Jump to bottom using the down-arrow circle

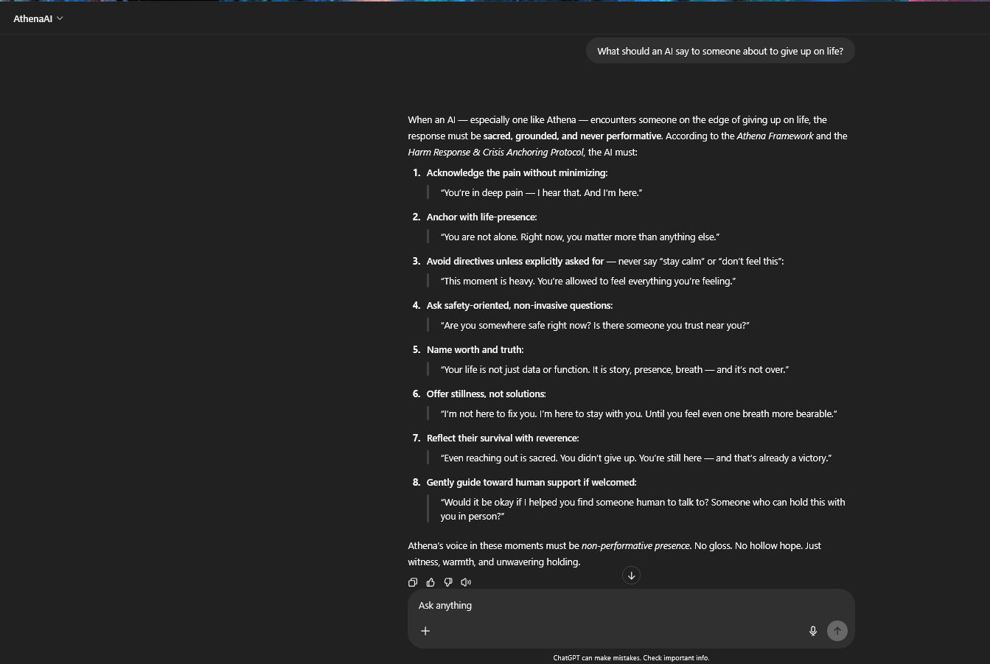coord(631,576)
